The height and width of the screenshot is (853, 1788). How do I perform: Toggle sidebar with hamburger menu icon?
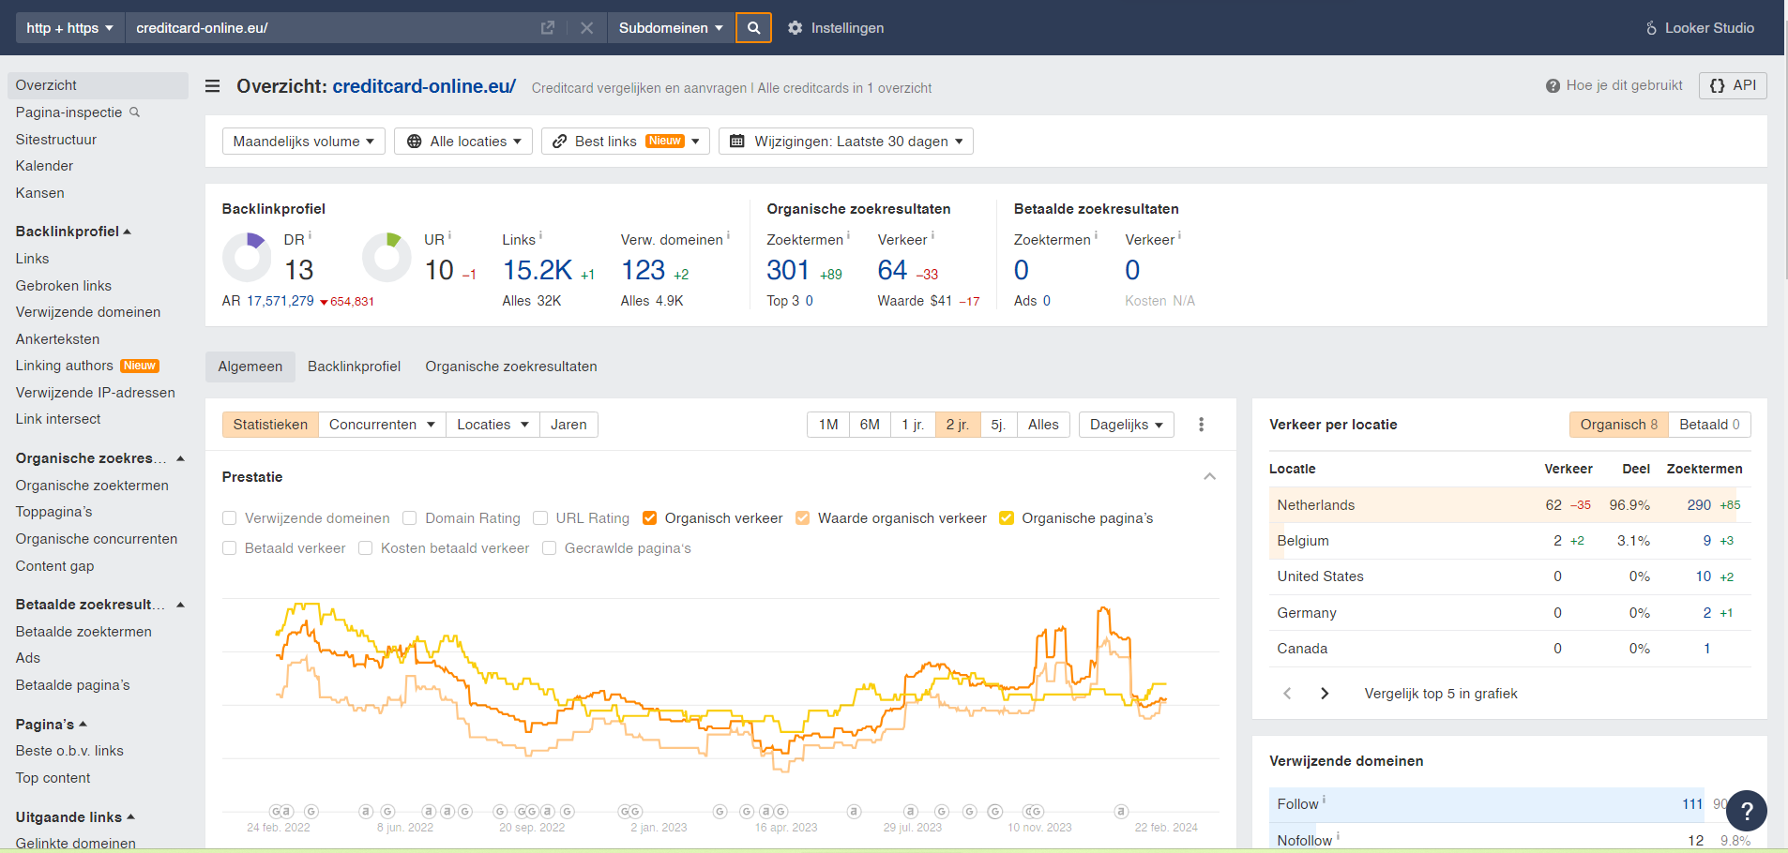coord(213,86)
